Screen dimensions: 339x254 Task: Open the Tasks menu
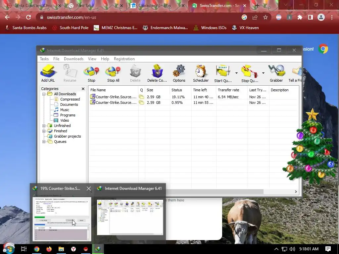tap(44, 59)
